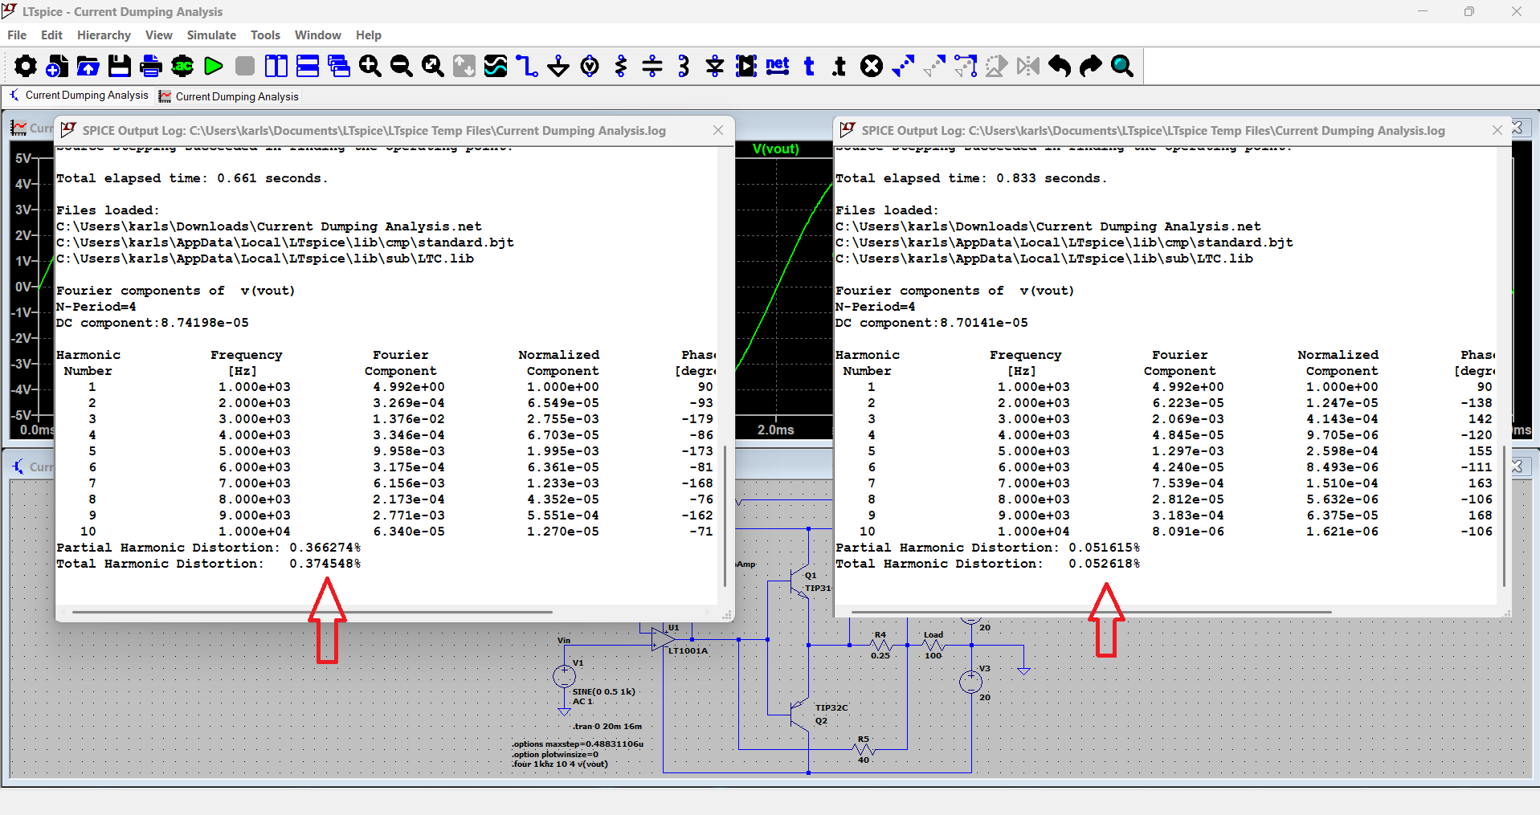The height and width of the screenshot is (815, 1540).
Task: Click 'Total Harmonic Distortion: 0.052618%' in right log
Action: (x=988, y=564)
